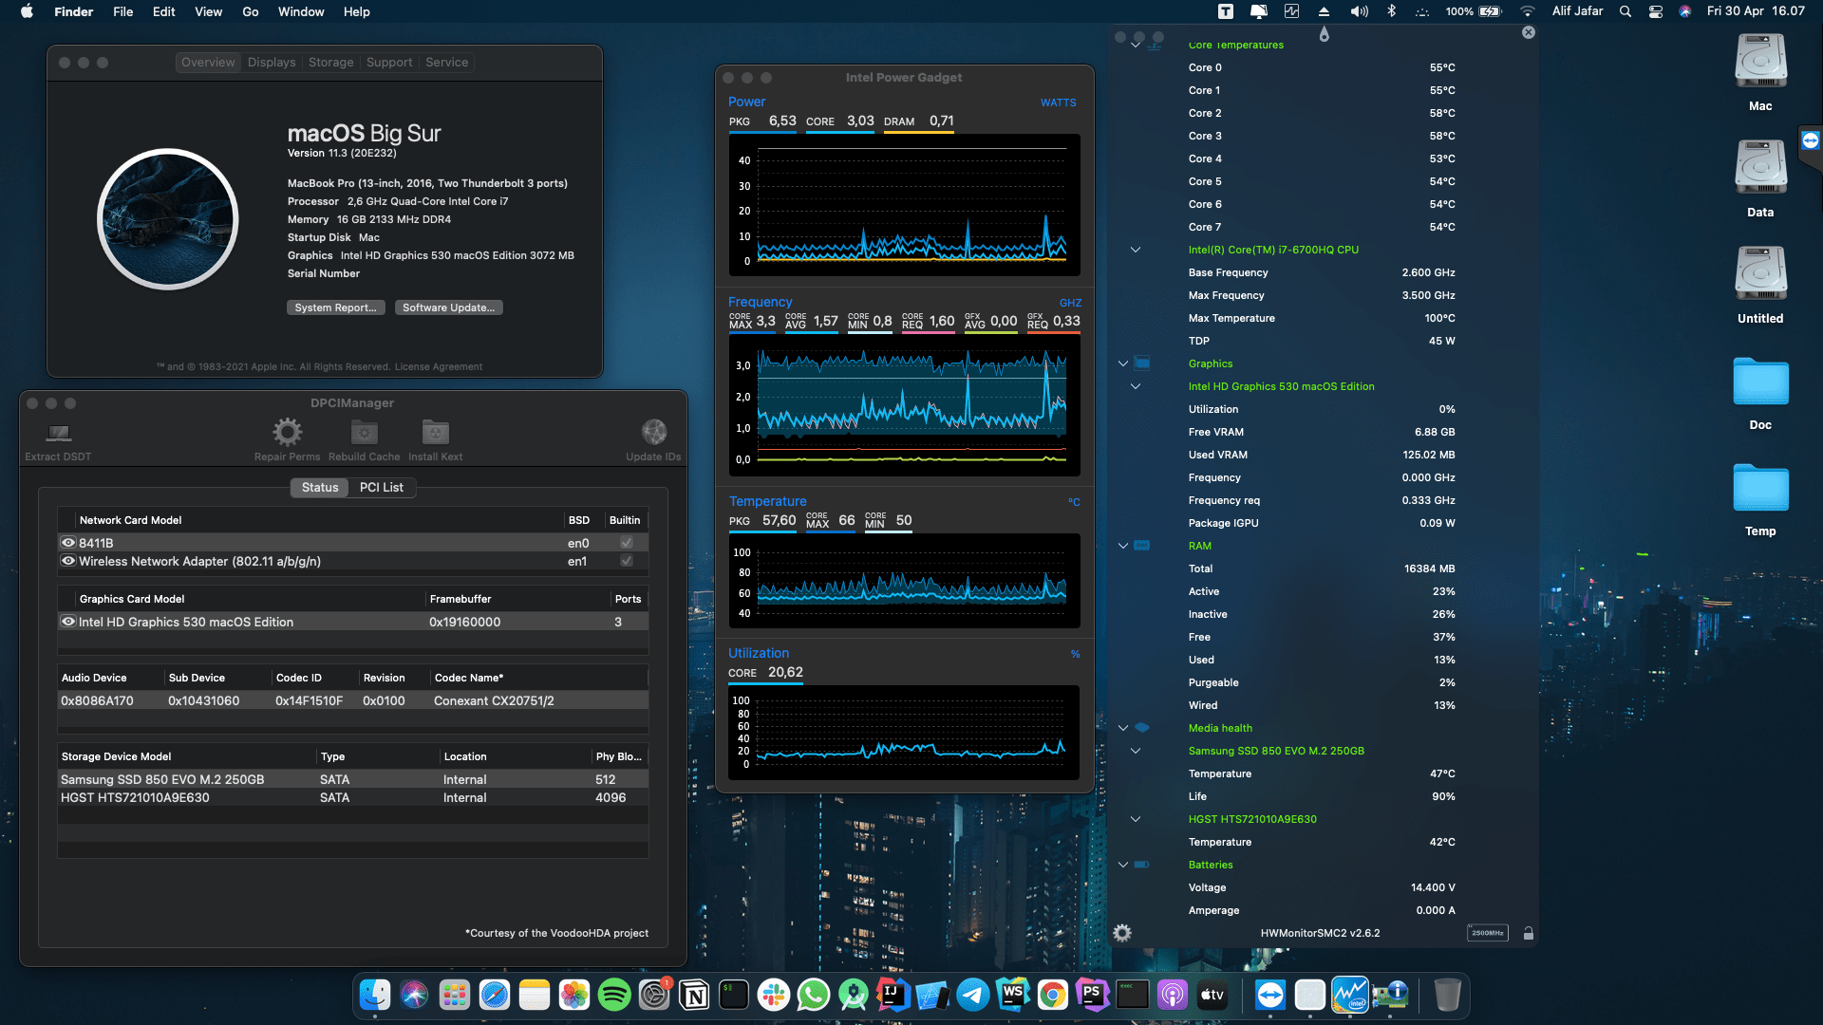
Task: Collapse the Media health section
Action: click(1123, 728)
